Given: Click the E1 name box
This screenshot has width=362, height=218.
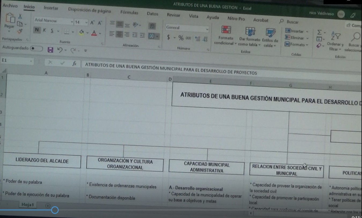Looking at the screenshot, I should click(17, 61).
